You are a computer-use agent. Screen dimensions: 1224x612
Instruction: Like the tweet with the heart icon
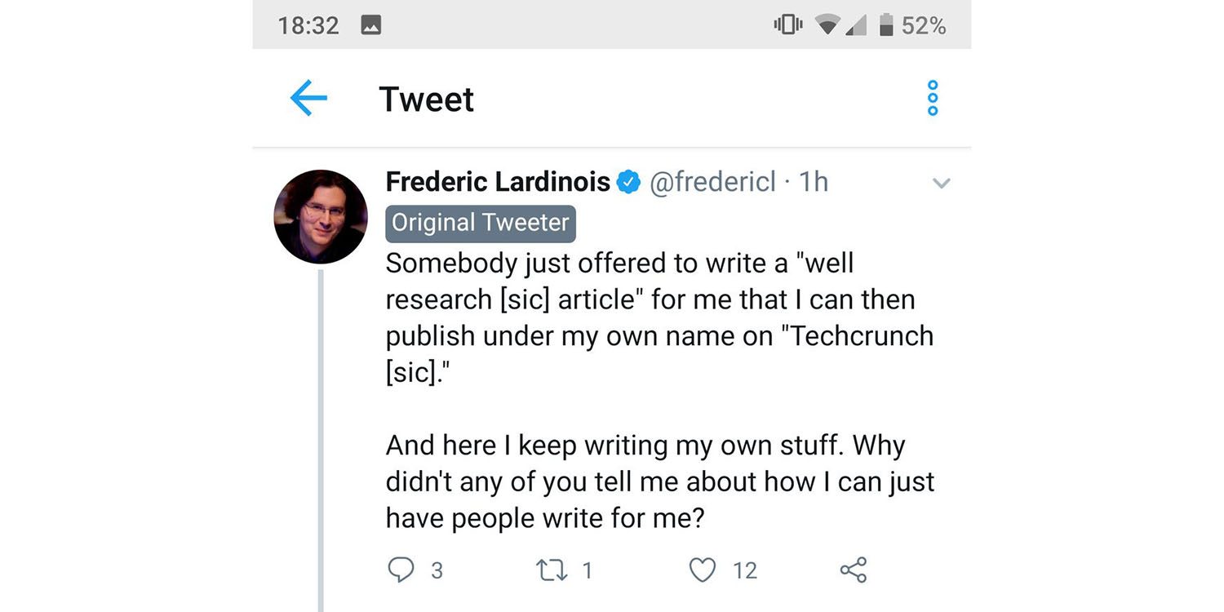coord(703,570)
